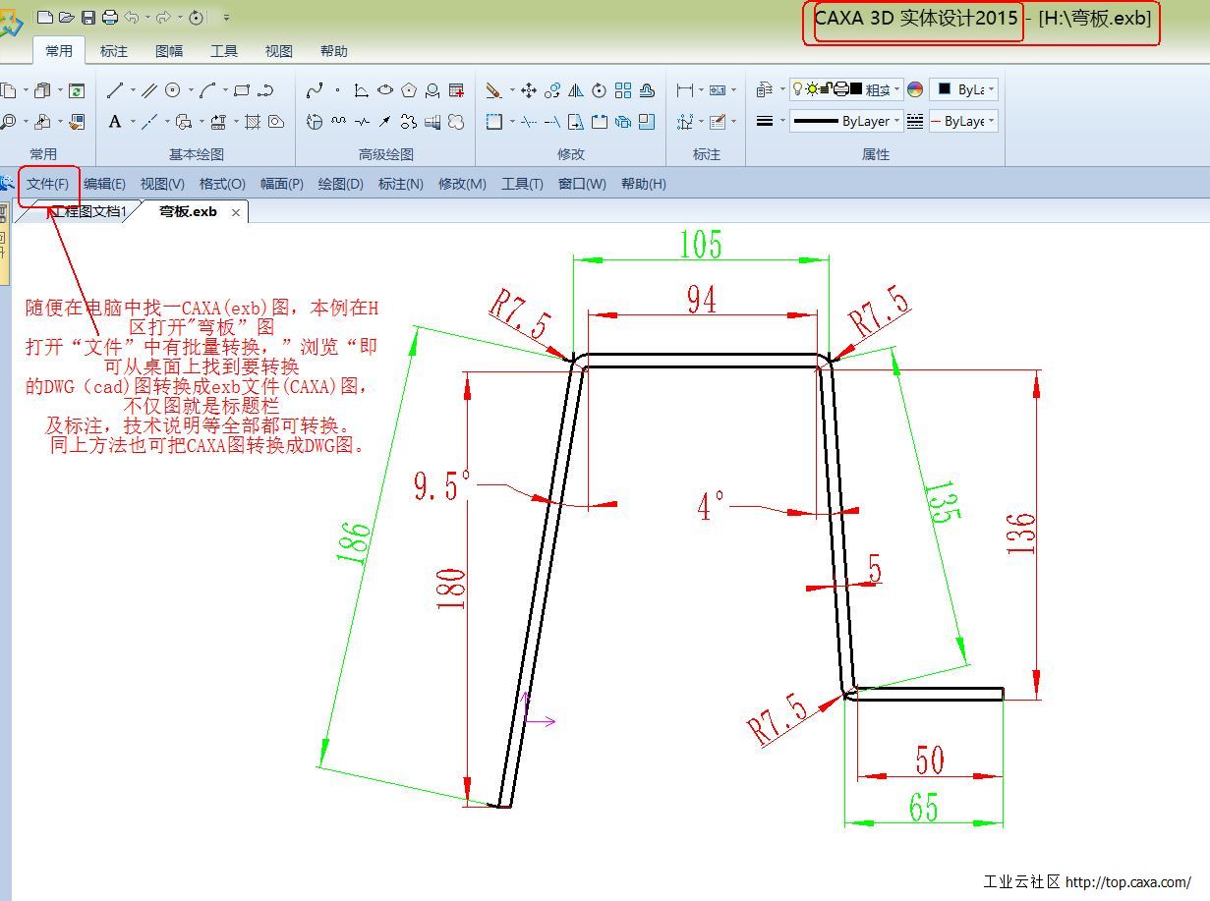Select the Circle drawing tool

click(173, 90)
